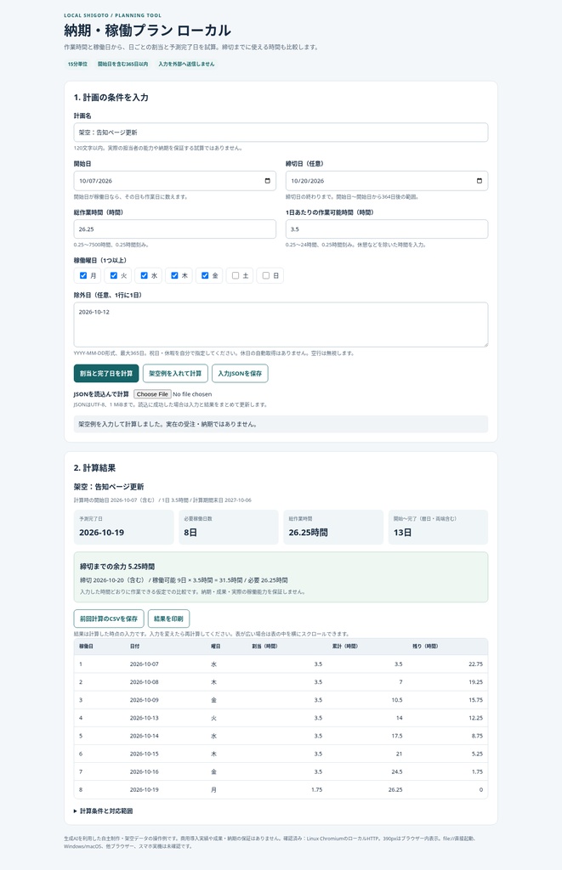
Task: Click into the 除外日 textarea
Action: [x=281, y=325]
